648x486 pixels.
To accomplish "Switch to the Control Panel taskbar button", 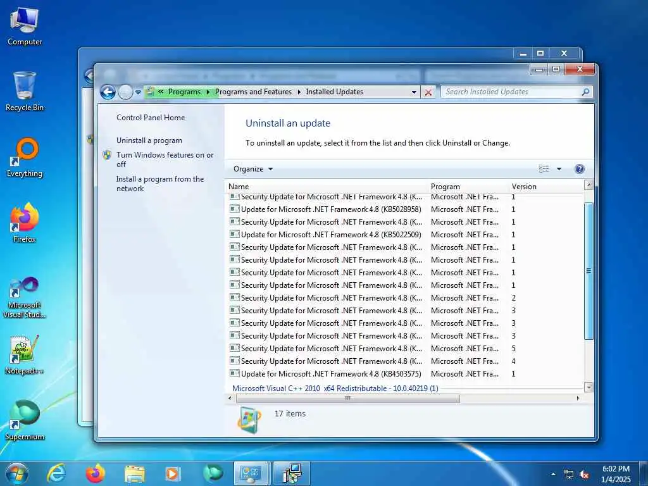I will point(251,473).
